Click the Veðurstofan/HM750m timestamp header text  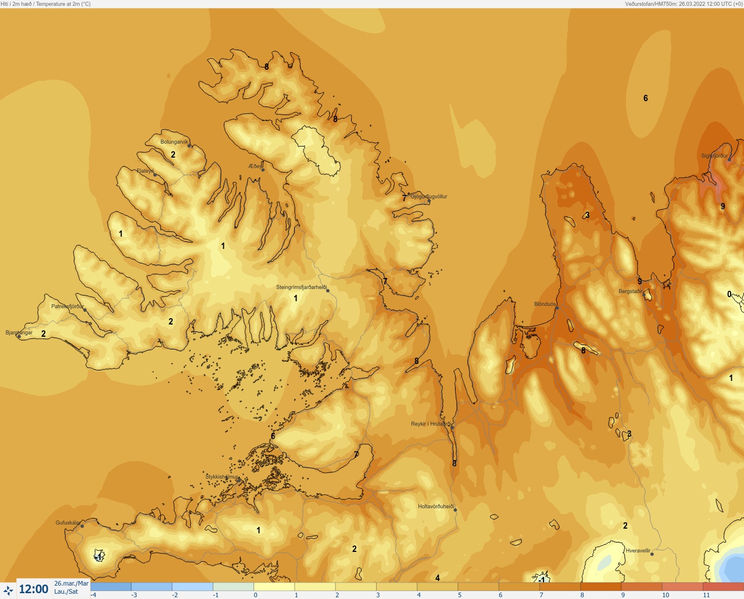(x=684, y=4)
